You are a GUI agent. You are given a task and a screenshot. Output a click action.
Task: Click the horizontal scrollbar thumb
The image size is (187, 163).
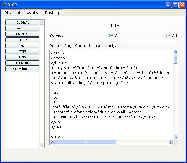tap(86, 142)
